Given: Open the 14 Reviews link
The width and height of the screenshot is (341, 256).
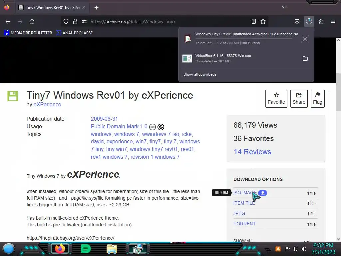Looking at the screenshot, I should click(x=252, y=152).
